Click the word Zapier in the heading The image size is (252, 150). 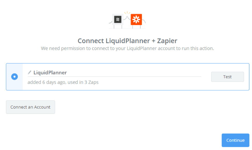tap(167, 41)
